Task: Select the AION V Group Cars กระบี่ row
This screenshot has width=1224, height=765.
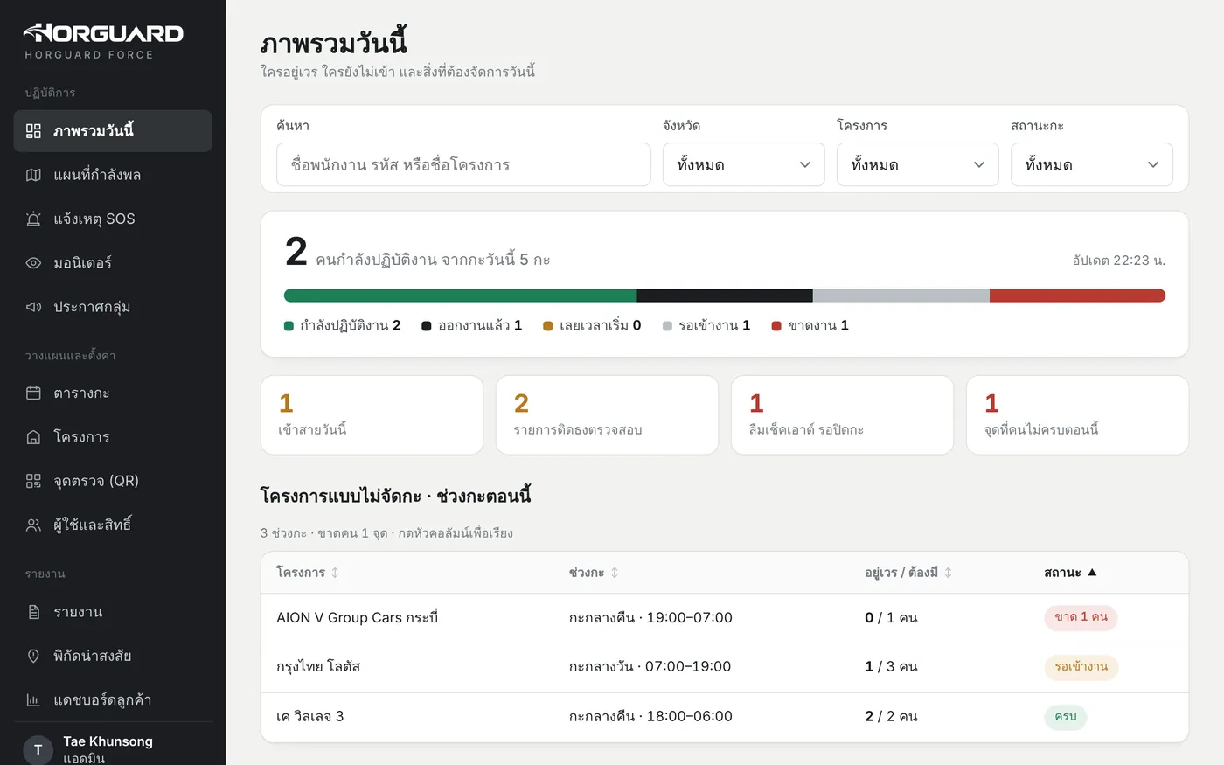Action: point(725,618)
